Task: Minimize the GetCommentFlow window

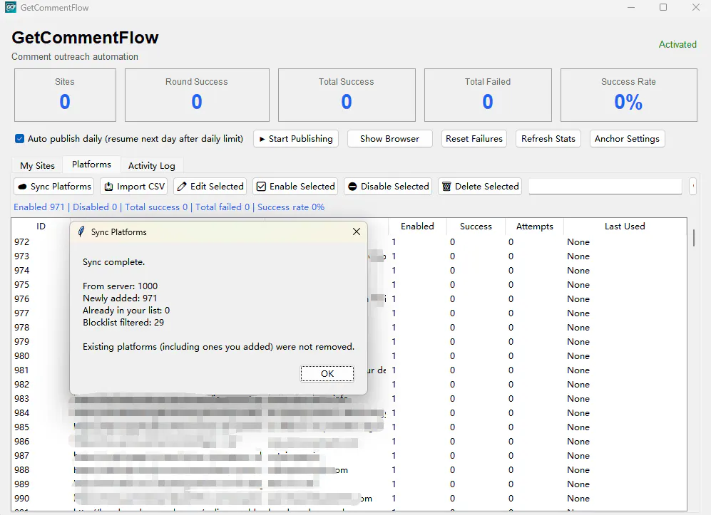Action: tap(630, 7)
